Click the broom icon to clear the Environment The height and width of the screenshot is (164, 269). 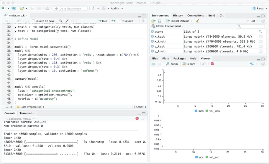coord(198,21)
